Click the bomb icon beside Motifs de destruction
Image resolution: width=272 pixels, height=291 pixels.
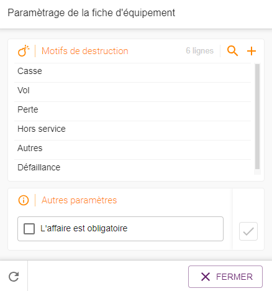24,51
